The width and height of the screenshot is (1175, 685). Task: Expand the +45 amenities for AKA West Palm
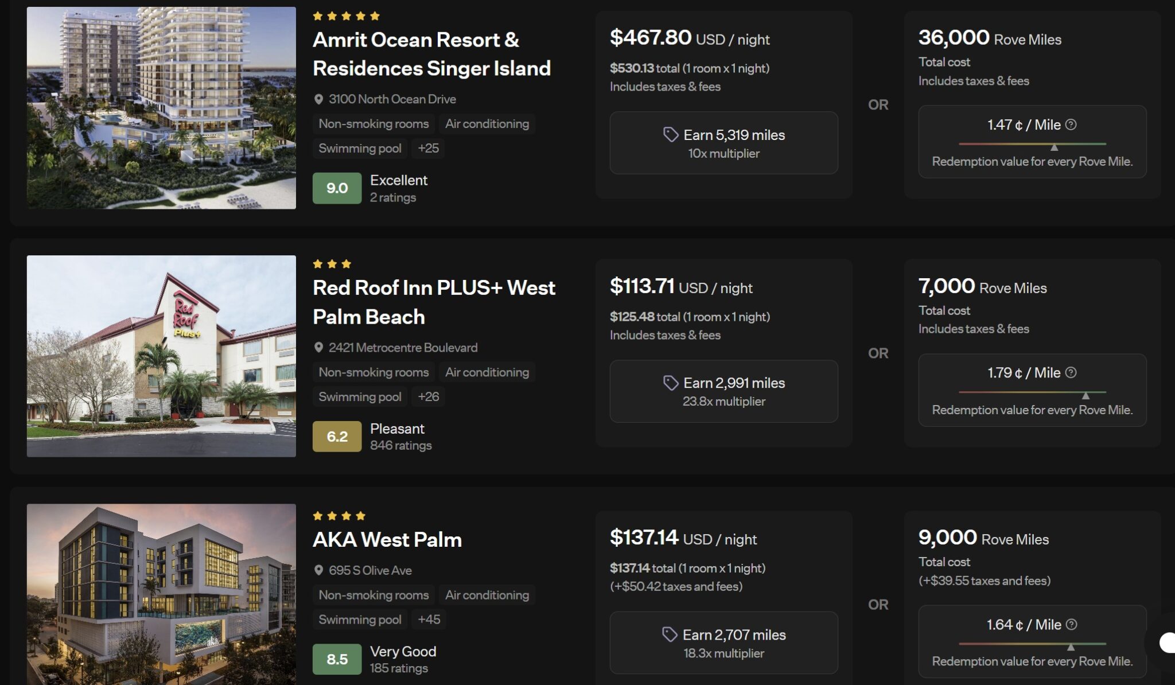coord(429,620)
